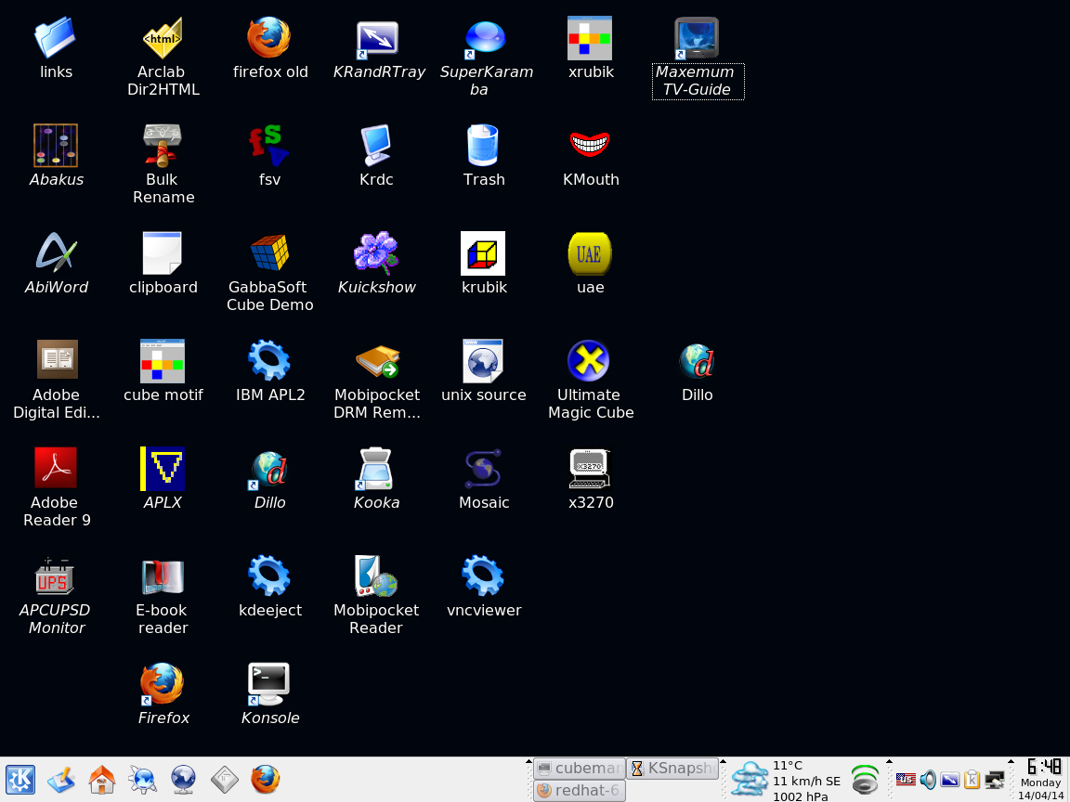Select the kdeeject gear icon
The width and height of the screenshot is (1070, 802).
click(x=269, y=576)
